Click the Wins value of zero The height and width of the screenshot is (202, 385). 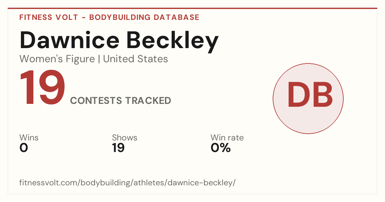24,148
